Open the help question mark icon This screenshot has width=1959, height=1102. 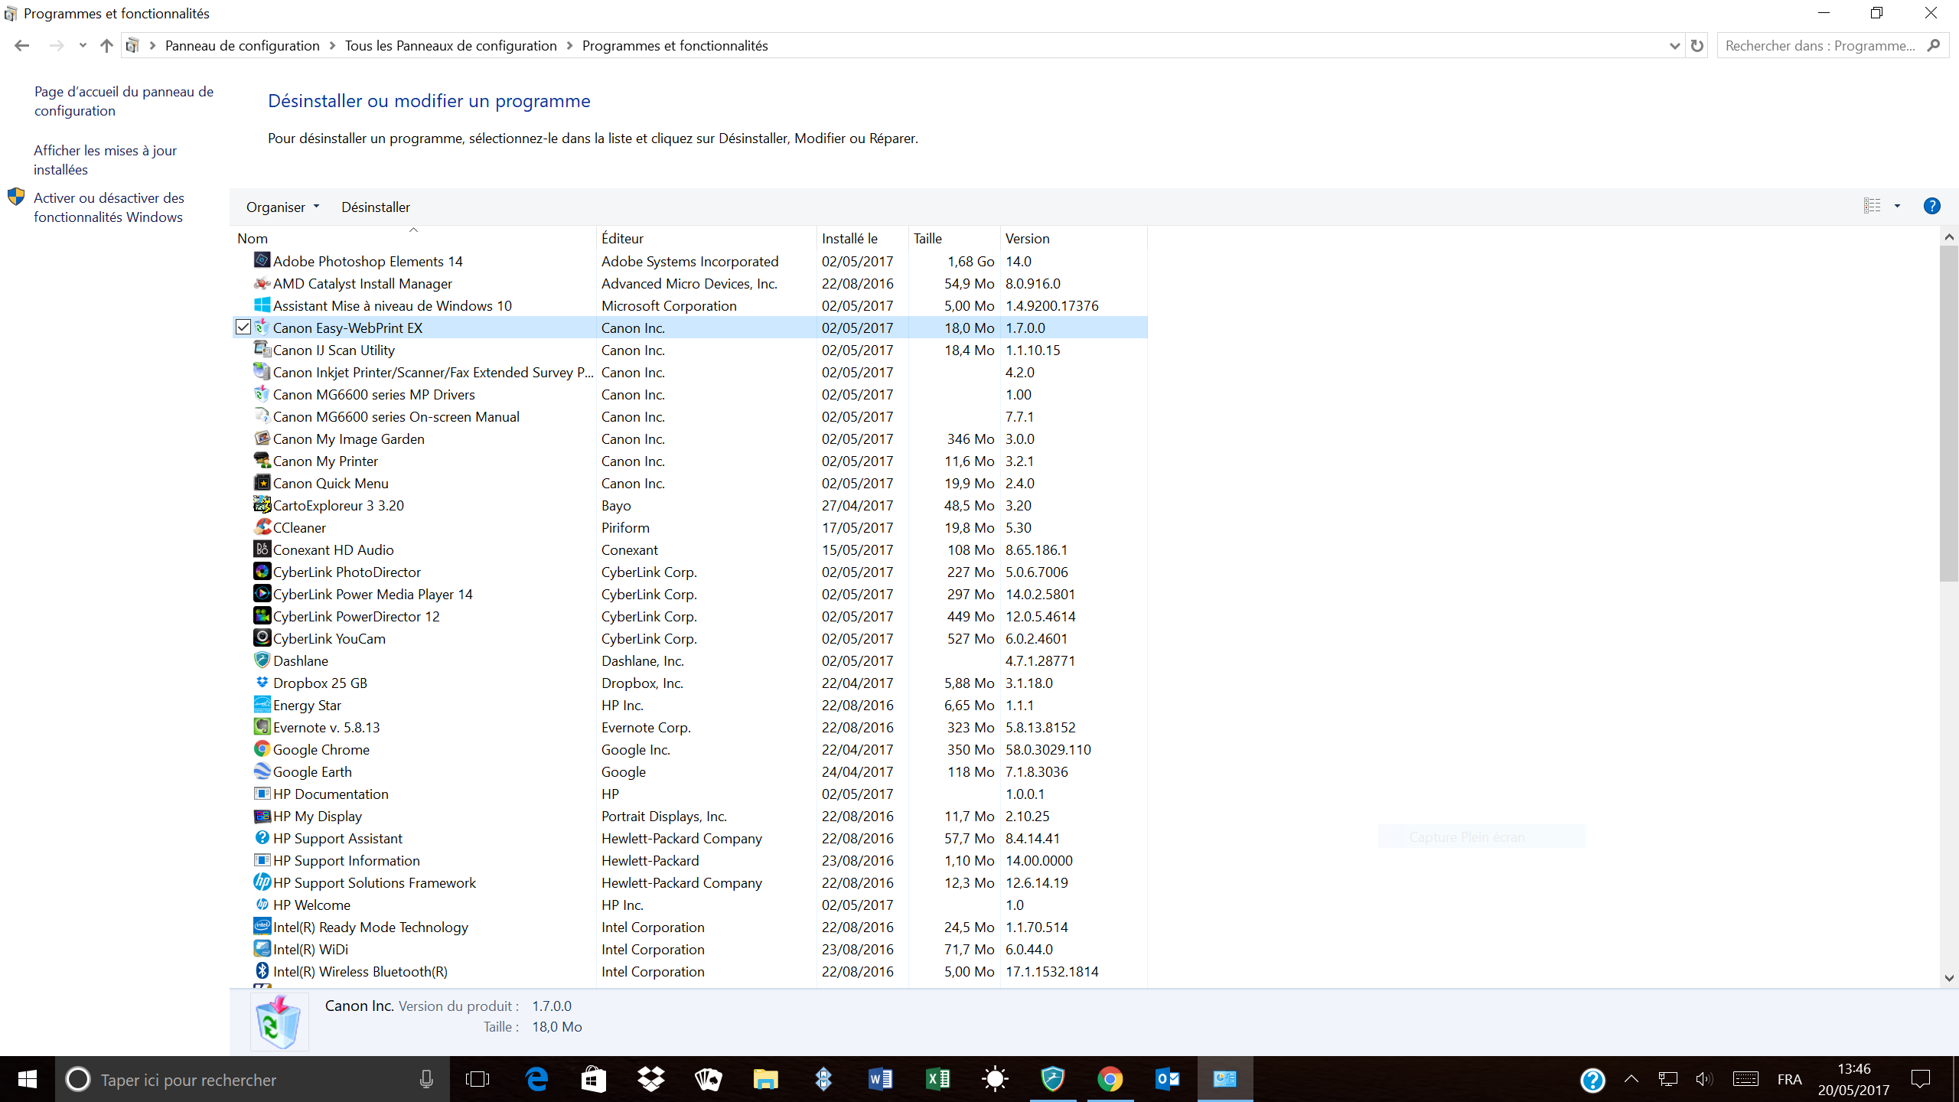pyautogui.click(x=1931, y=206)
